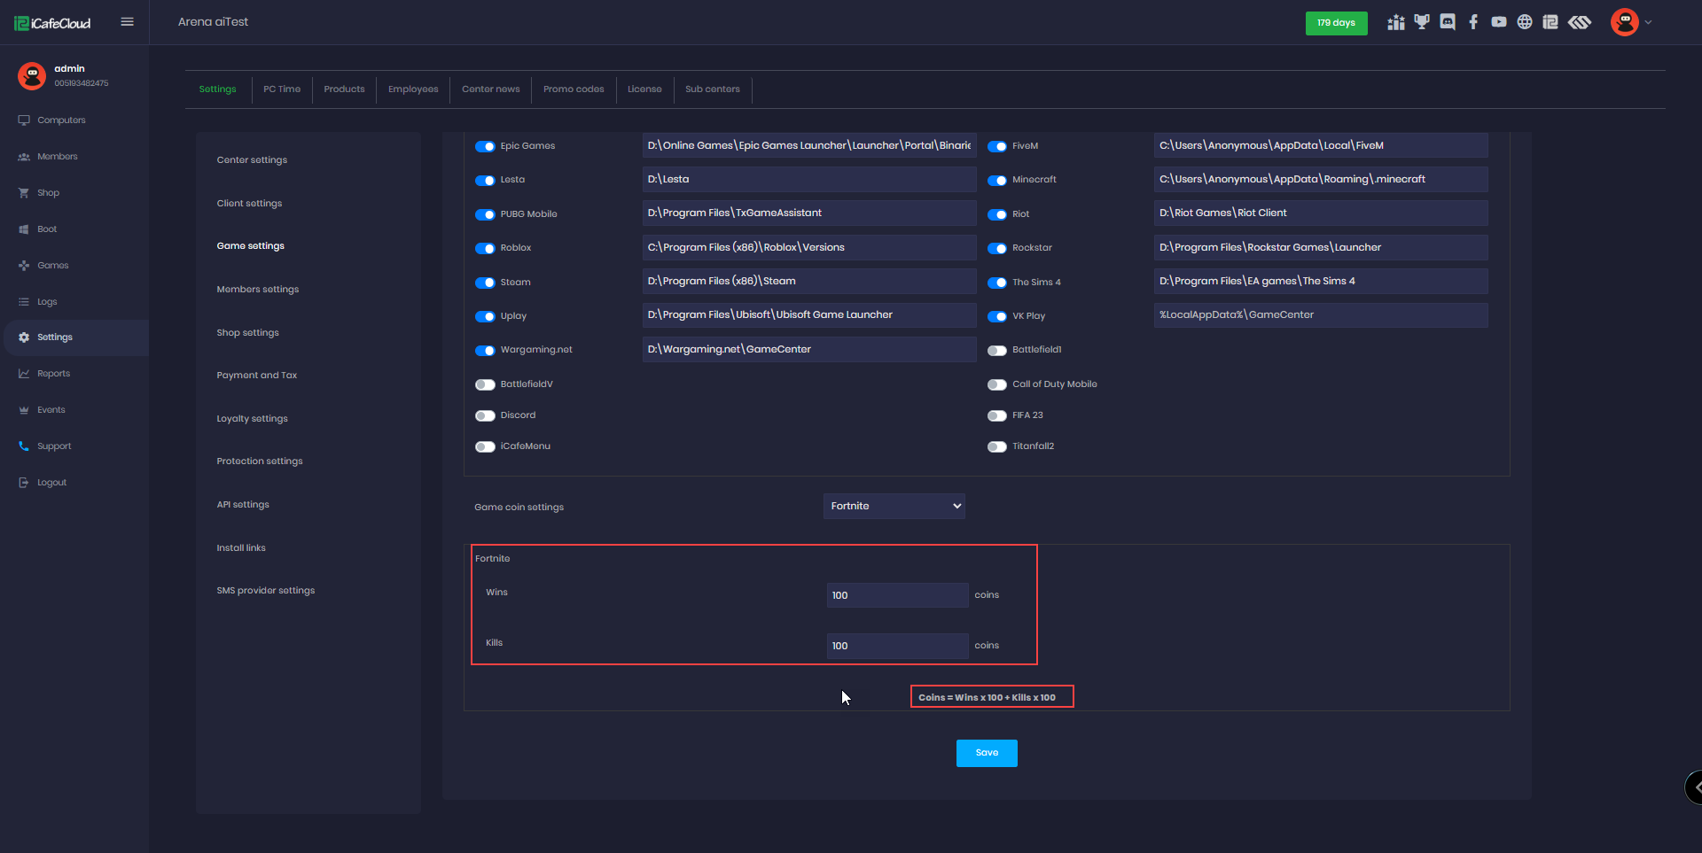Open the Fortnite game coin dropdown

click(x=894, y=506)
